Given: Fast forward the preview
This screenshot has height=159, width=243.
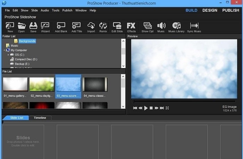Looking at the screenshot, I should (157, 108).
